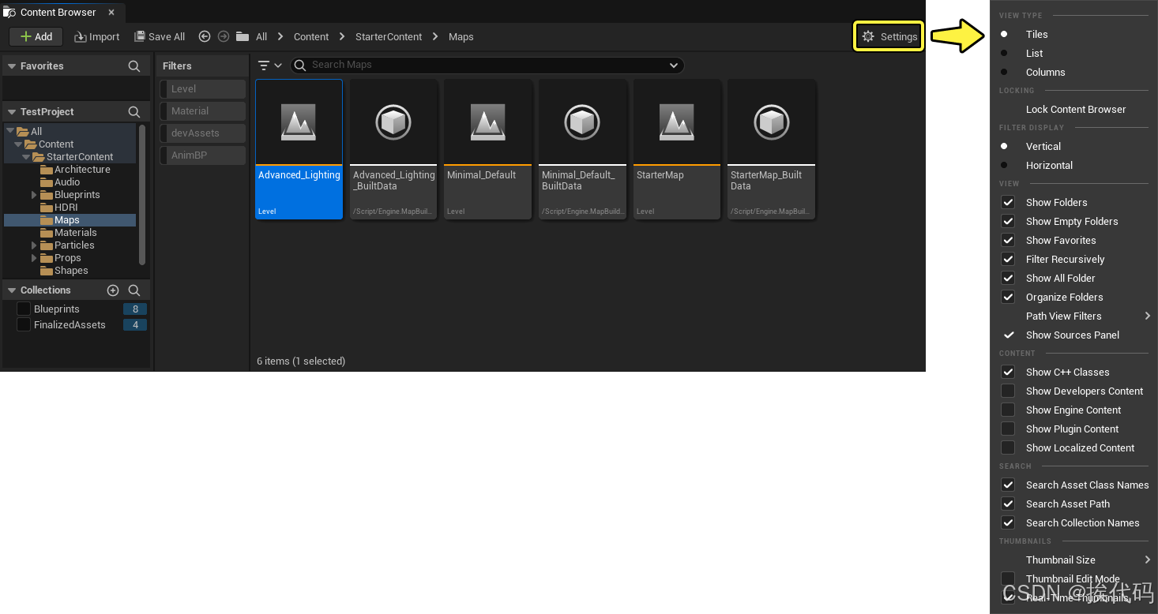Open Thumbnail Size submenu
Image resolution: width=1158 pixels, height=614 pixels.
[x=1073, y=560]
